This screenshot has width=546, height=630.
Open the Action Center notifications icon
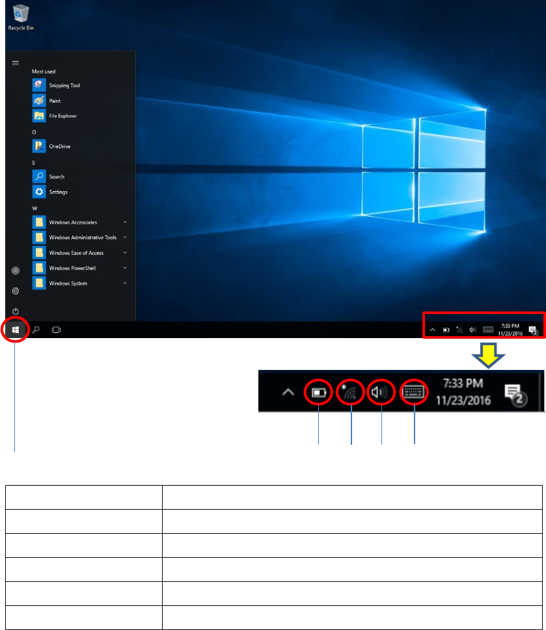click(x=533, y=330)
